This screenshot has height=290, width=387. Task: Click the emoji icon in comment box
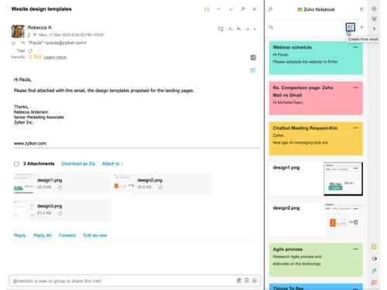tap(255, 280)
